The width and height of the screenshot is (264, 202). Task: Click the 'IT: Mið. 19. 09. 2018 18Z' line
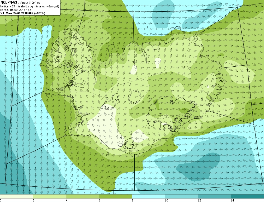(x=16, y=10)
